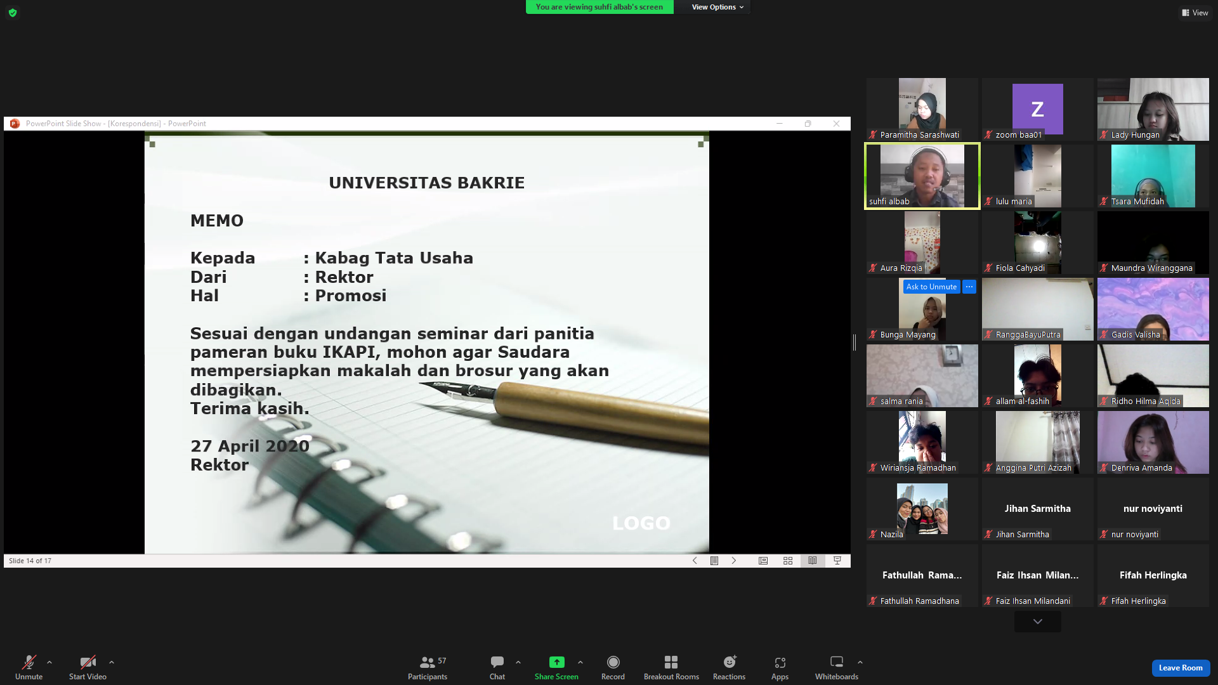
Task: Click Ask to Unmute on Bunga Mayang
Action: coord(931,287)
